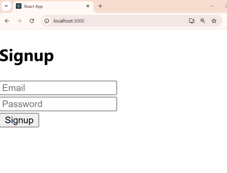227x173 pixels.
Task: Install app using the install icon
Action: tap(192, 21)
